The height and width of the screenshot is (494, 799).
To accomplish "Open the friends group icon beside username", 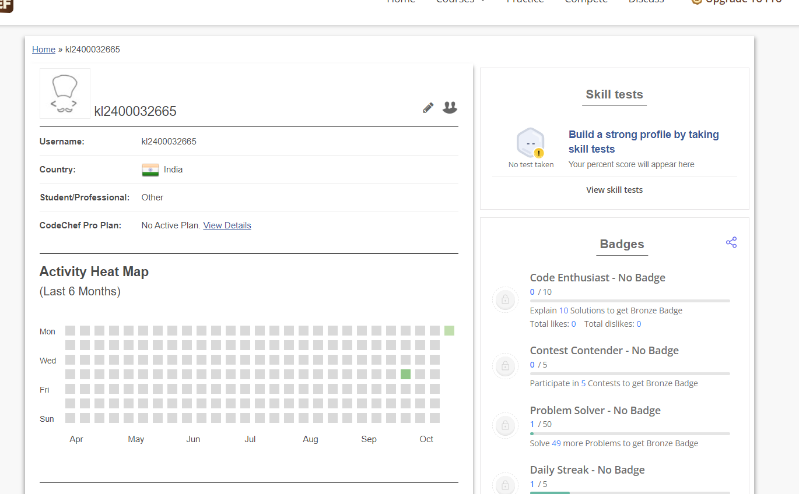I will click(450, 107).
